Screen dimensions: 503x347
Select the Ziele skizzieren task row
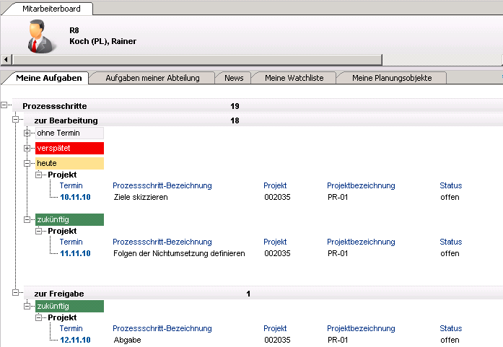141,197
